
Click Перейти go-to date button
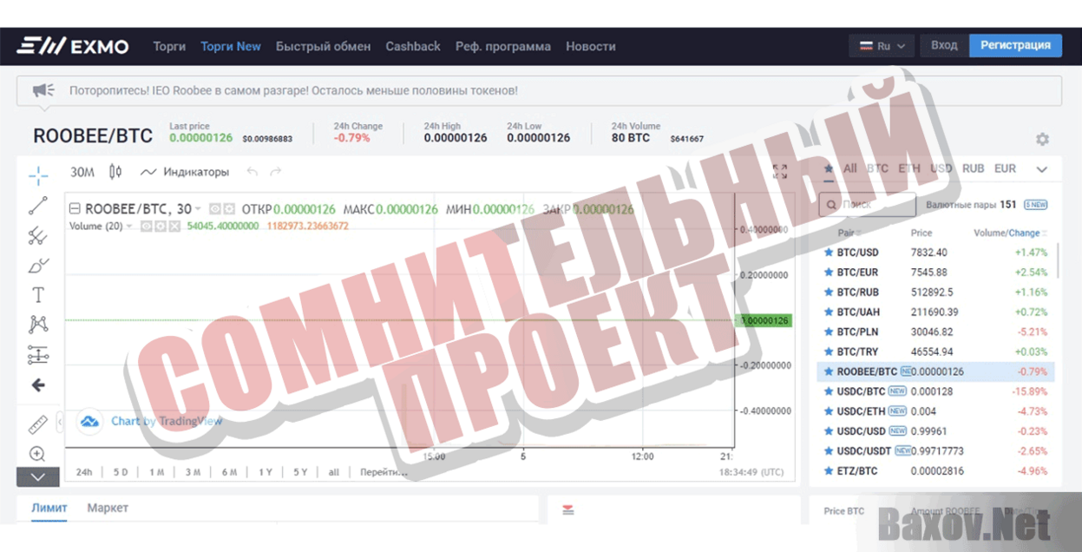click(x=384, y=472)
